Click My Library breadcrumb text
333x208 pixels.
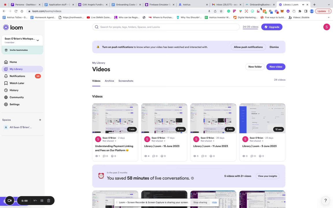[x=99, y=63]
